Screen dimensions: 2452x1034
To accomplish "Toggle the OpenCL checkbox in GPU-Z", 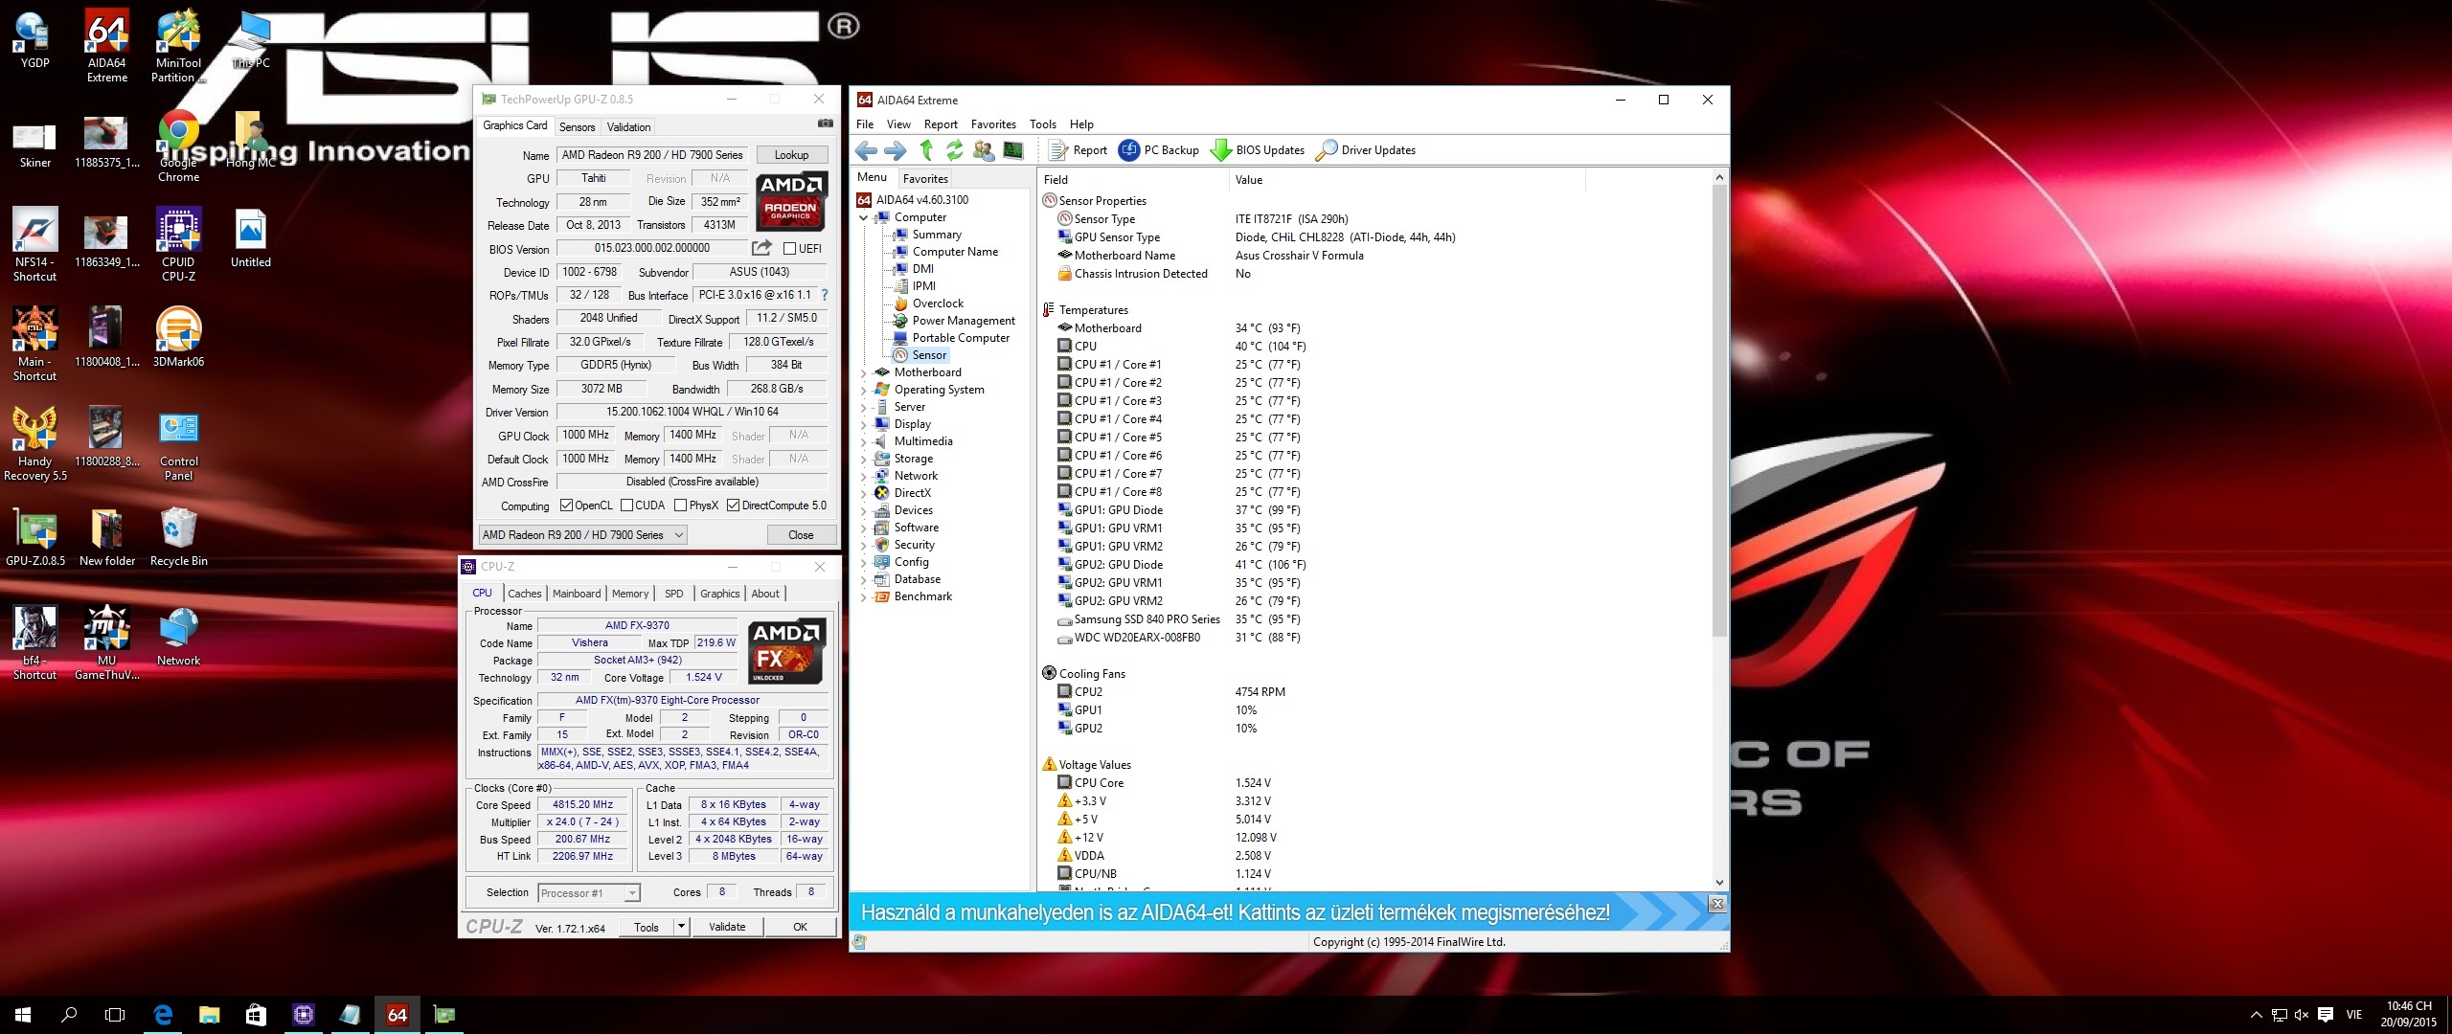I will tap(566, 506).
